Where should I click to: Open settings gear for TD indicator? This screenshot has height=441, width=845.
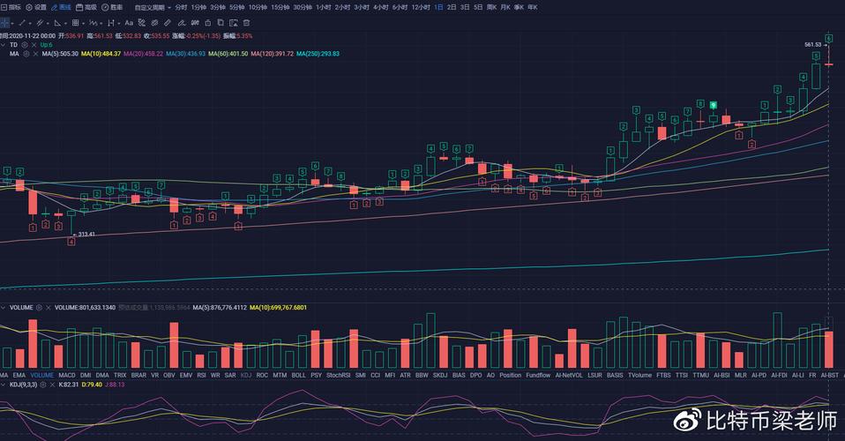24,45
